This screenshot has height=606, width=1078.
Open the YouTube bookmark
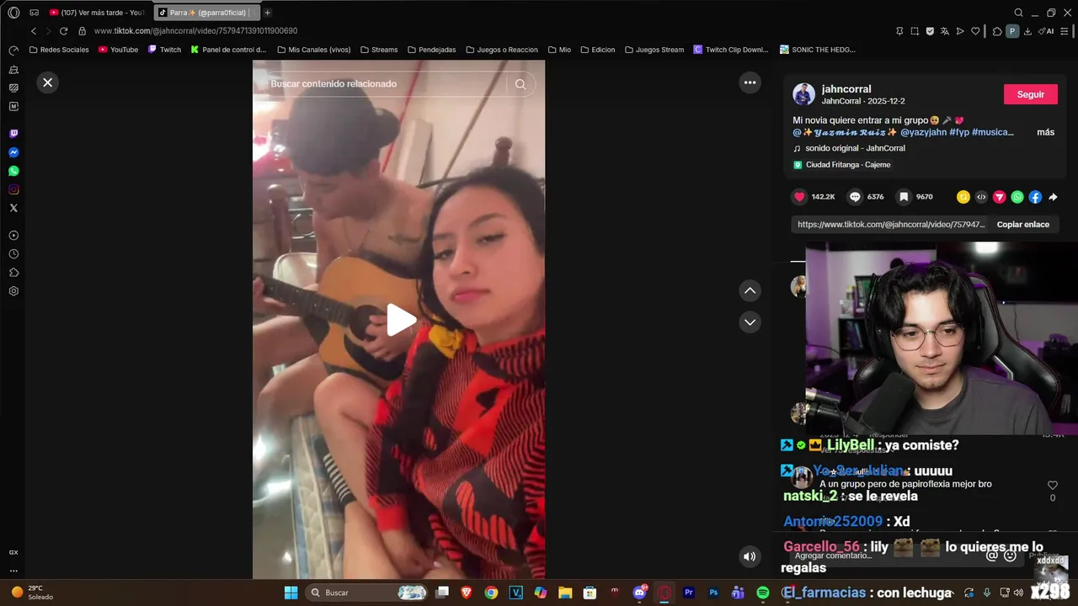118,50
